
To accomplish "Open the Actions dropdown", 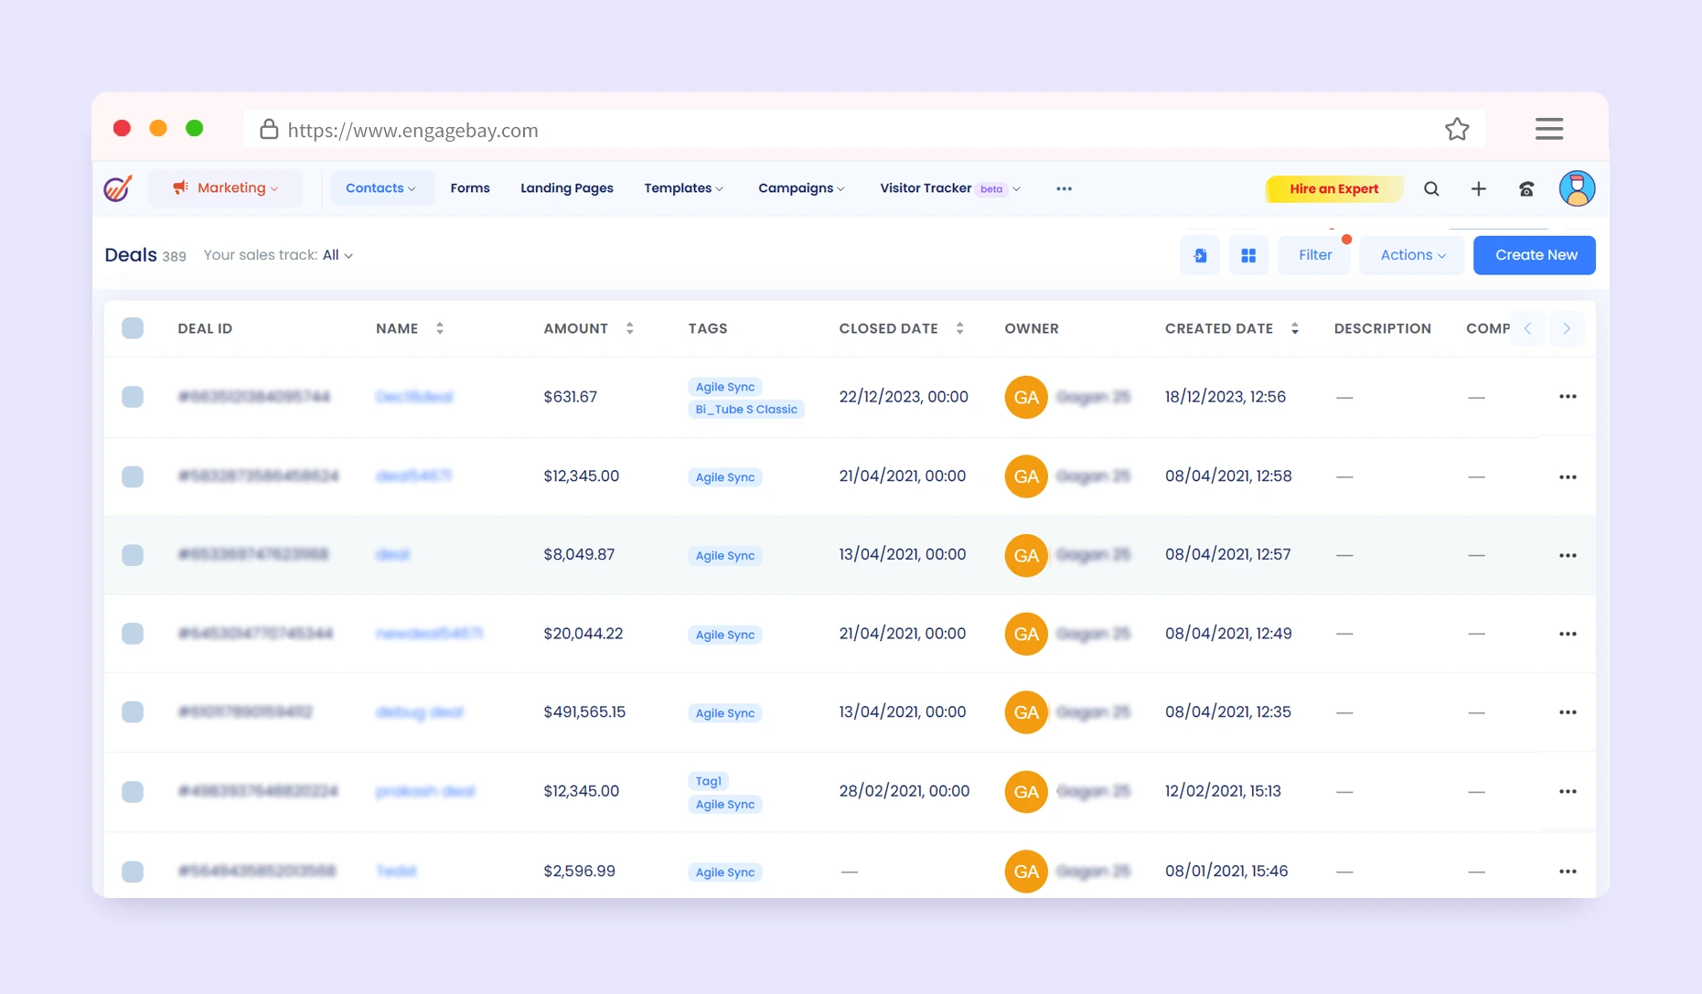I will (x=1411, y=255).
